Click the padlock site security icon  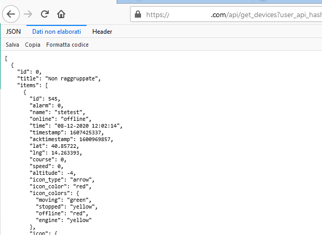click(x=138, y=15)
